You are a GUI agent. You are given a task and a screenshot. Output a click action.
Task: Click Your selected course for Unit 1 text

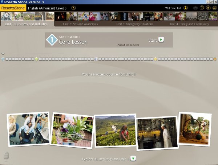pos(109,74)
